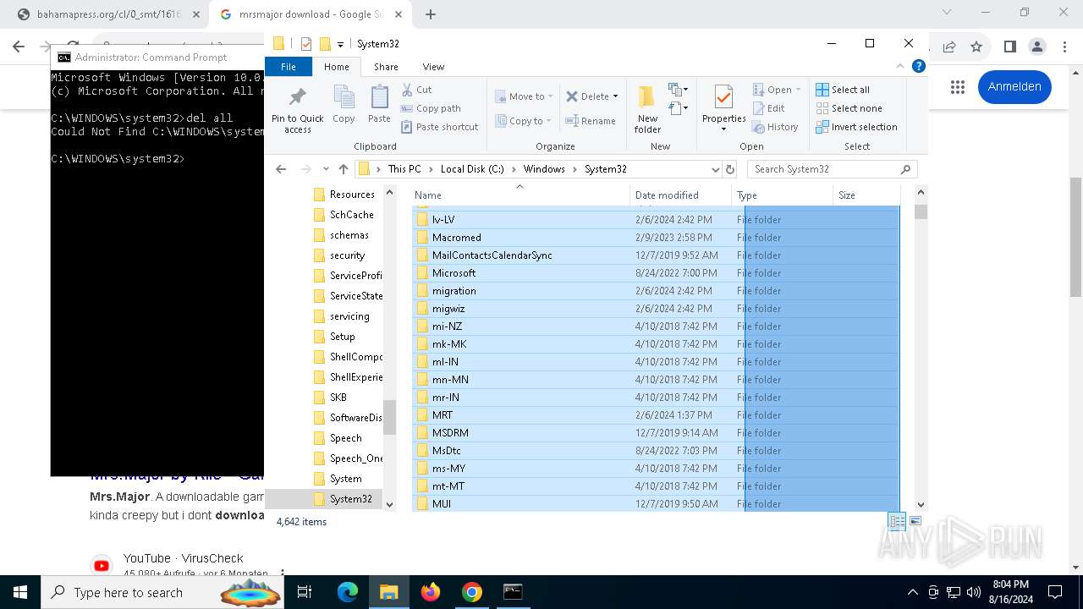Open address bar history dropdown
Image resolution: width=1083 pixels, height=609 pixels.
click(715, 169)
